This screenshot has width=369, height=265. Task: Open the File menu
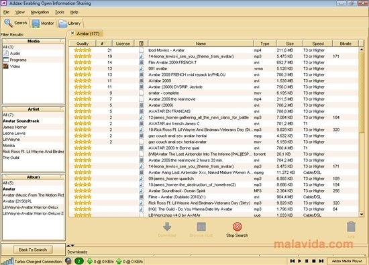coord(6,12)
